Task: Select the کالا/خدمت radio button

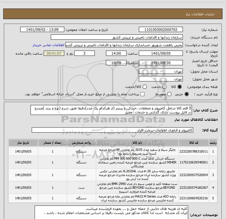Action: tap(145, 87)
